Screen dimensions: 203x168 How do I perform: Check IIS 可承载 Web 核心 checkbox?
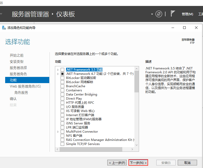coord(62,111)
